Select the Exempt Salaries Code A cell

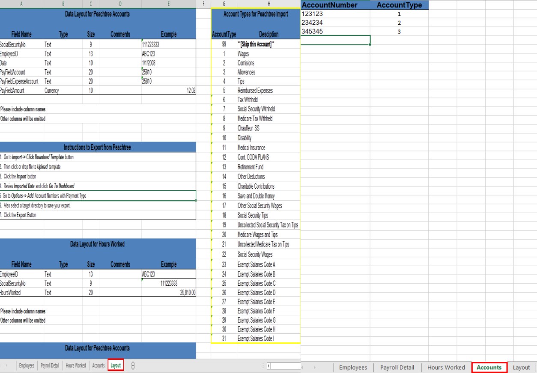(x=268, y=264)
